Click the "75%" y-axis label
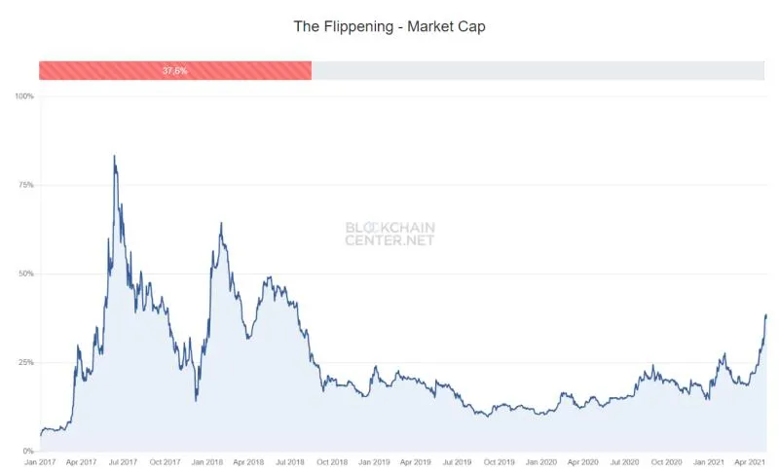Viewport: 779px width, 474px height. point(26,185)
